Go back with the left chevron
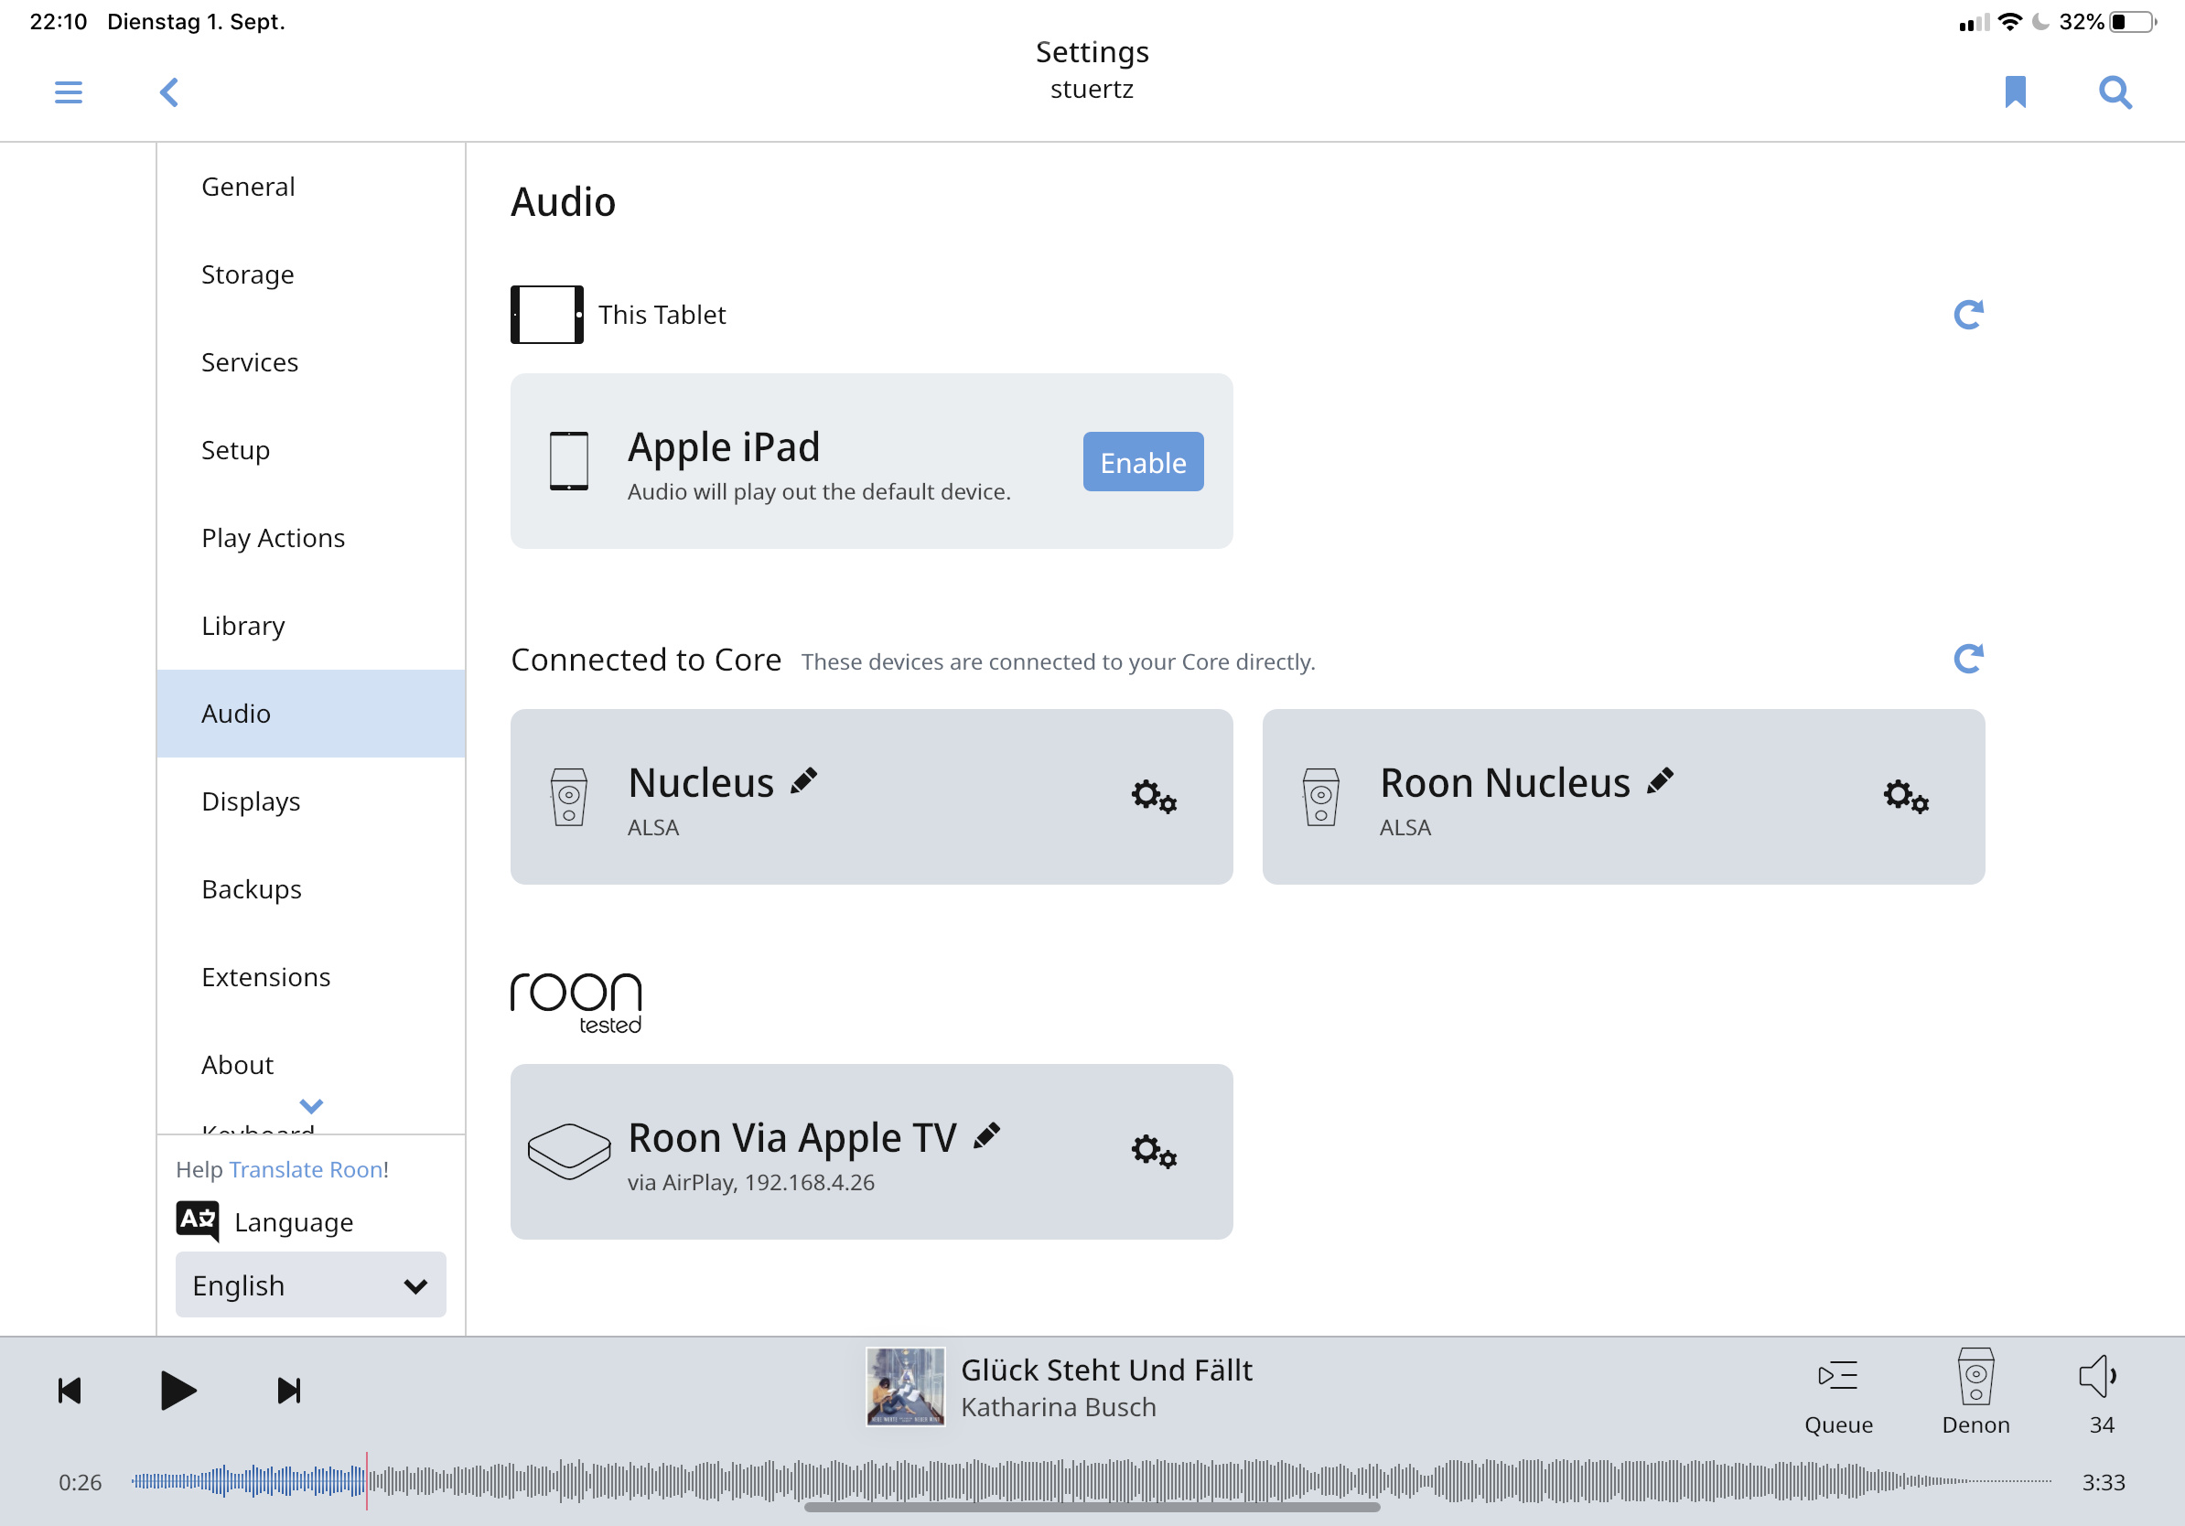 [169, 92]
